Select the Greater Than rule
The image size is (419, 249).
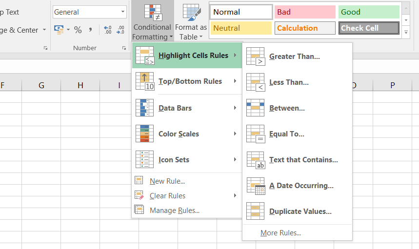click(x=294, y=57)
